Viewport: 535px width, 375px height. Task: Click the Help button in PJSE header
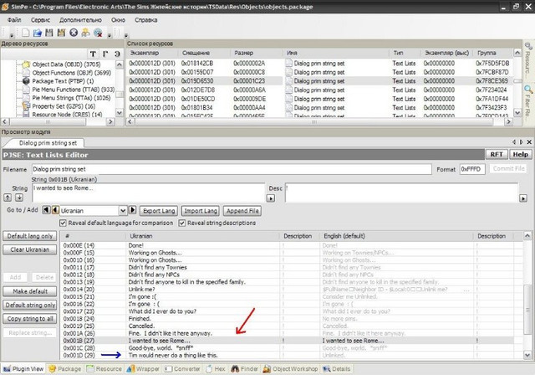520,154
